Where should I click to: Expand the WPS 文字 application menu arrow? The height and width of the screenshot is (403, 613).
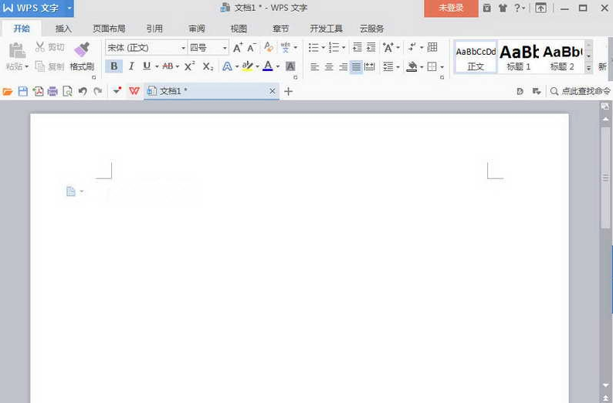[69, 8]
